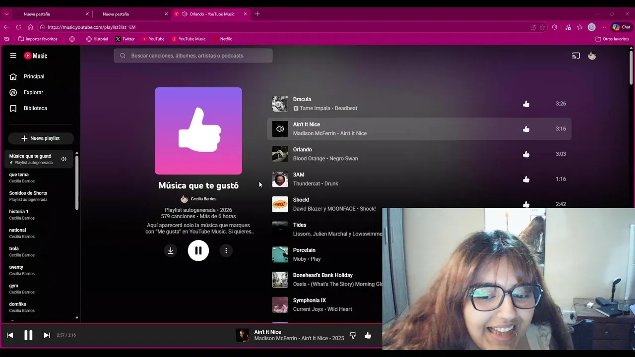
Task: Download the Música que te gustó playlist
Action: [x=170, y=250]
